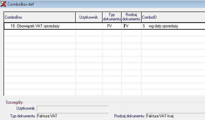Click the FV cell under Rodzaj dokumentu

coord(132,26)
